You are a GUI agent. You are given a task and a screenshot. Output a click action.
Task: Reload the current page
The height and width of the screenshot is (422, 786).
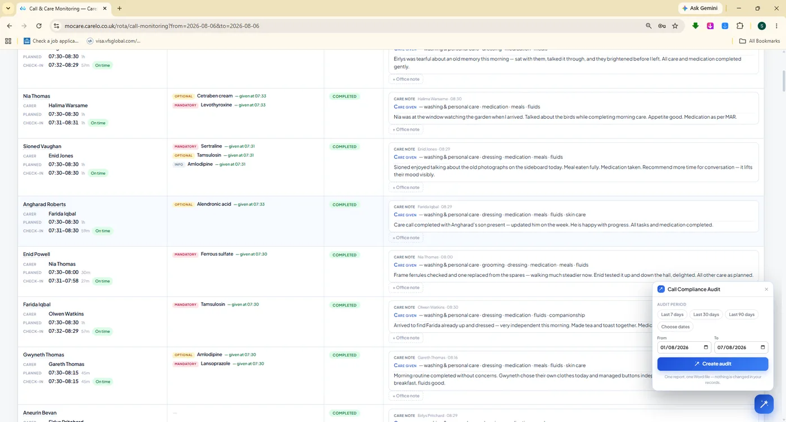pos(39,26)
